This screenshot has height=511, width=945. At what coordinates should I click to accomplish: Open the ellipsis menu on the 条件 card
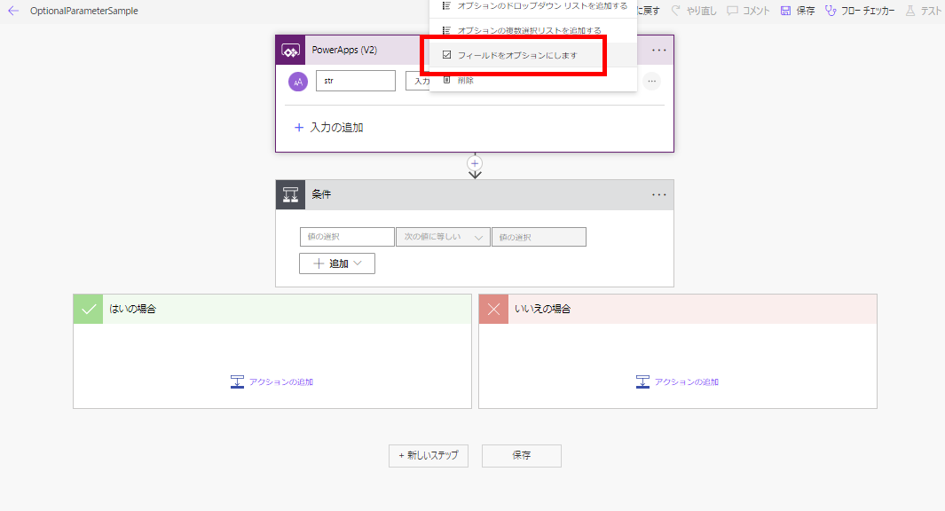click(x=658, y=195)
